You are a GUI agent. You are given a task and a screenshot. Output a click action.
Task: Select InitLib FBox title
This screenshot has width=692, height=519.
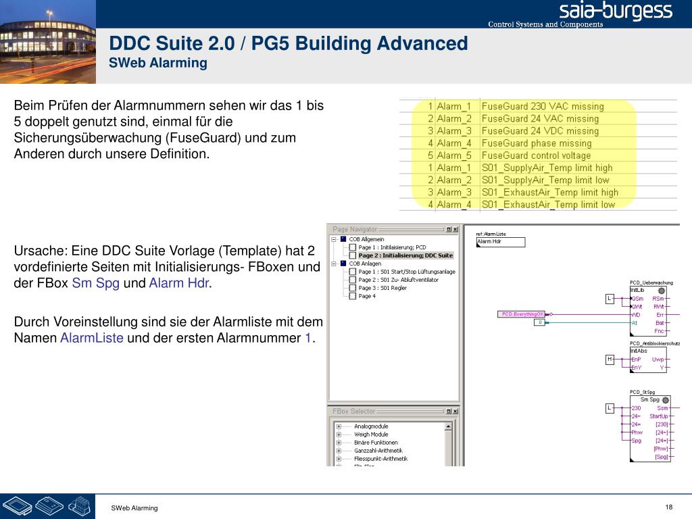coord(637,291)
